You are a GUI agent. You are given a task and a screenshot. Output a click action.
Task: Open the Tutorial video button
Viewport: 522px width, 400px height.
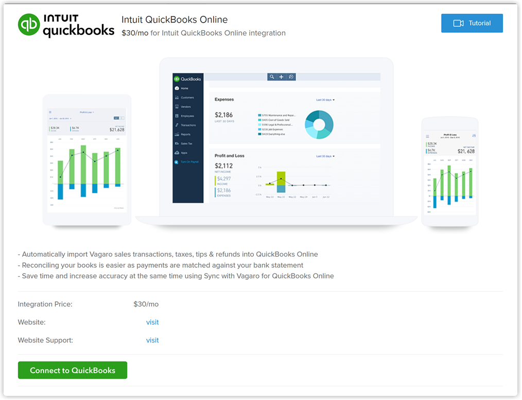point(472,23)
